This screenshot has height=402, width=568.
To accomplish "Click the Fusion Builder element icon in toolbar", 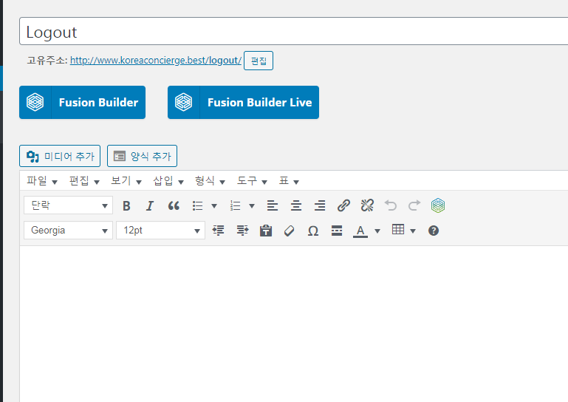I will (438, 206).
